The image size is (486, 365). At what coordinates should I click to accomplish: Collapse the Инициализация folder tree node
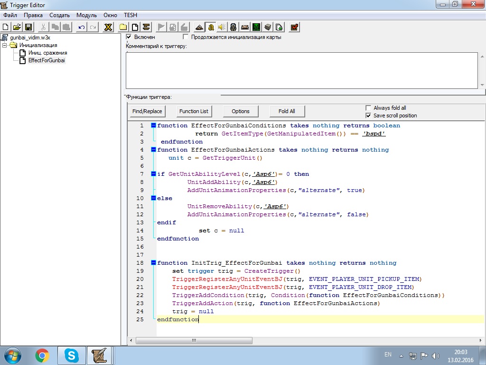[5, 45]
